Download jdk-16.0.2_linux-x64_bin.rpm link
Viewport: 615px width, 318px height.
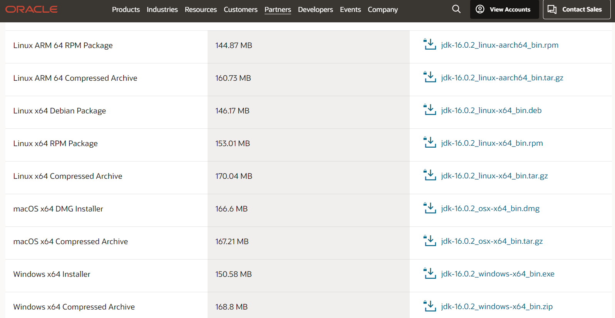492,143
